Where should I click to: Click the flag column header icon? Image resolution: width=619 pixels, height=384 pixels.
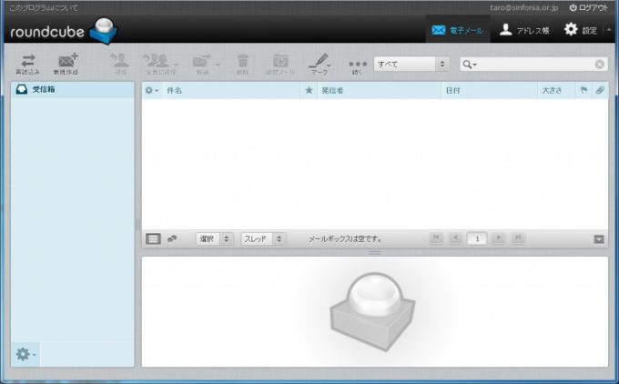point(583,90)
